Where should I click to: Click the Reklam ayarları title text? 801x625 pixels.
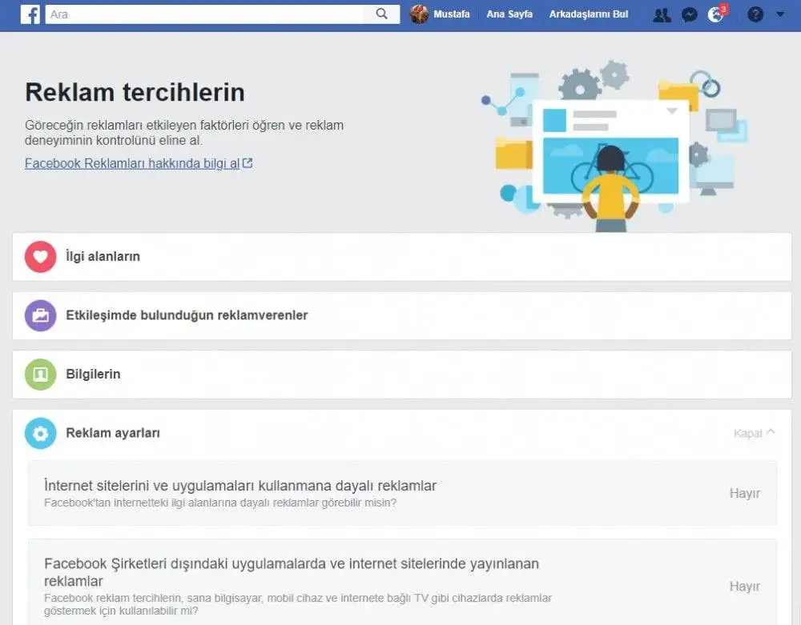tap(113, 433)
